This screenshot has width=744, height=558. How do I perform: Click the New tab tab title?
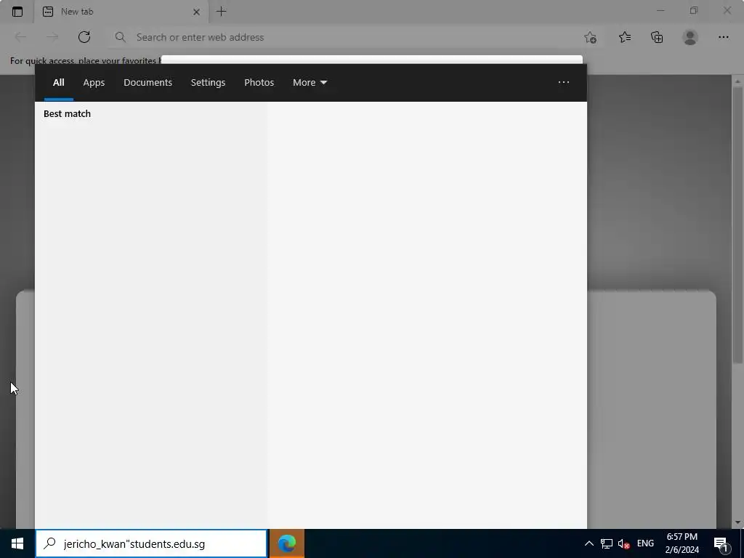pos(77,12)
